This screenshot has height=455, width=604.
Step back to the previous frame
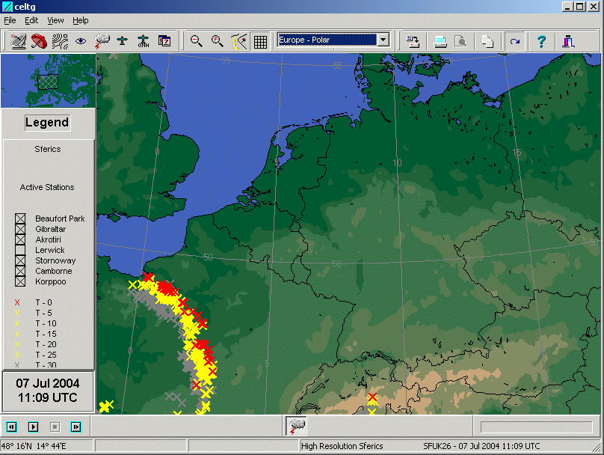(12, 427)
